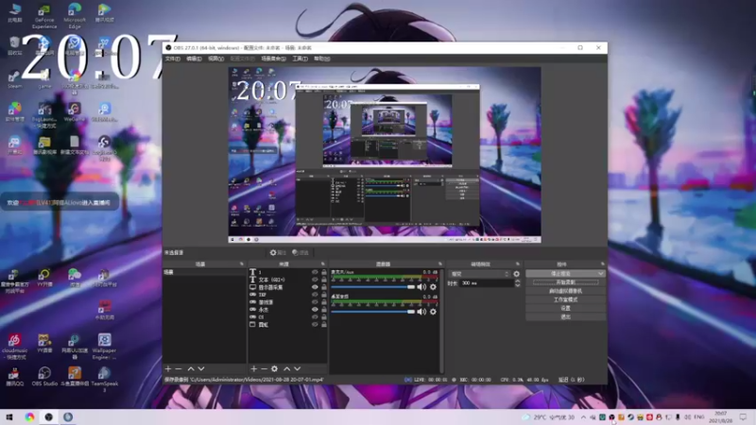Open 帮助(H) menu
Image resolution: width=756 pixels, height=425 pixels.
click(x=322, y=59)
